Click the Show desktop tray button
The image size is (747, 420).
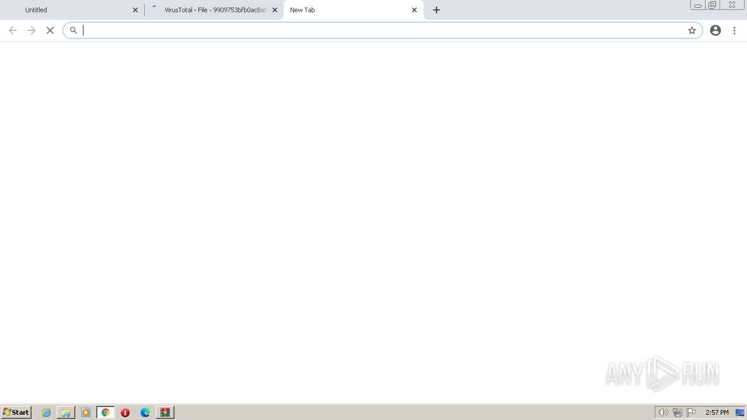pyautogui.click(x=740, y=412)
